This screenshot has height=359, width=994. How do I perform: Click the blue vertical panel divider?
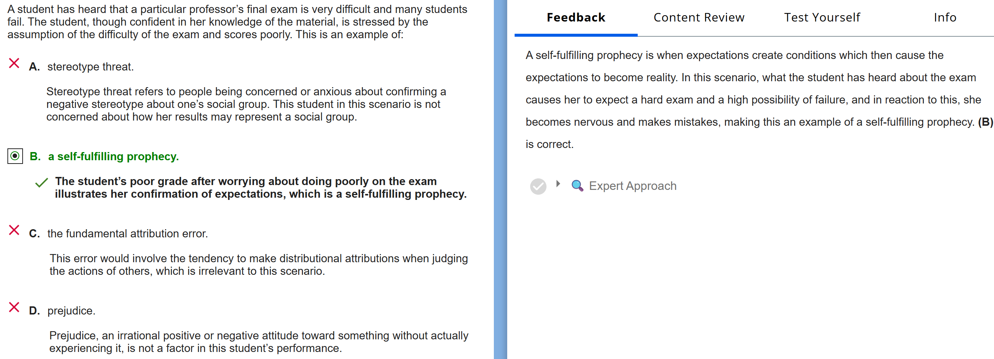point(500,179)
